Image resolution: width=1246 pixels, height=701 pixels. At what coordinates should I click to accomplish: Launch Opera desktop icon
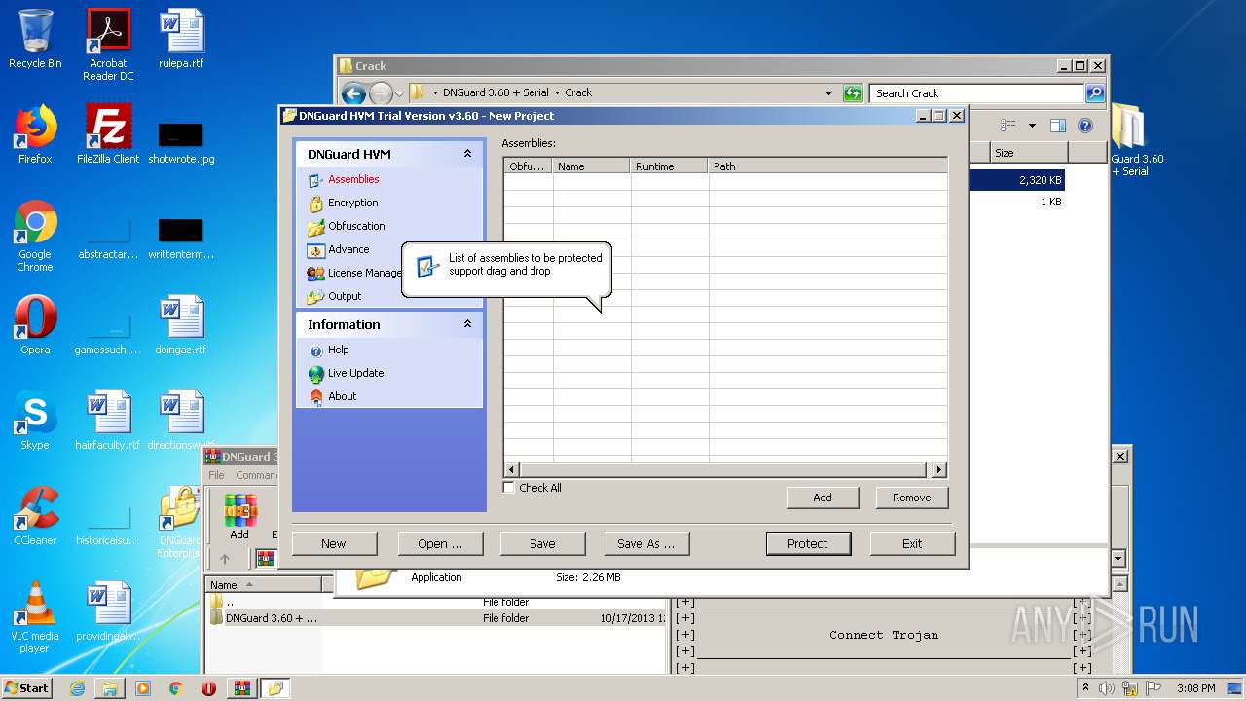(x=35, y=325)
